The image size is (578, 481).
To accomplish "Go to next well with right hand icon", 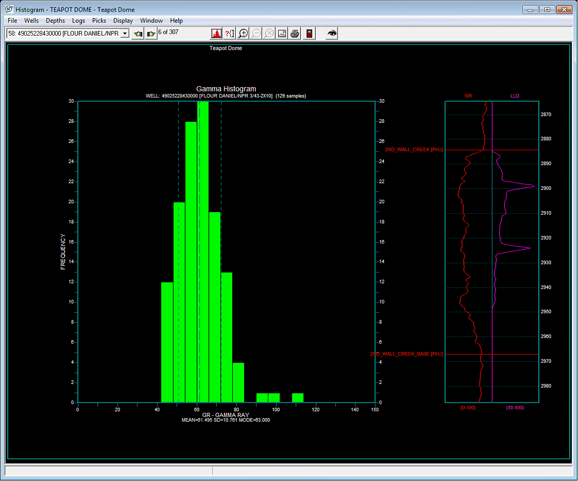I will pyautogui.click(x=151, y=34).
